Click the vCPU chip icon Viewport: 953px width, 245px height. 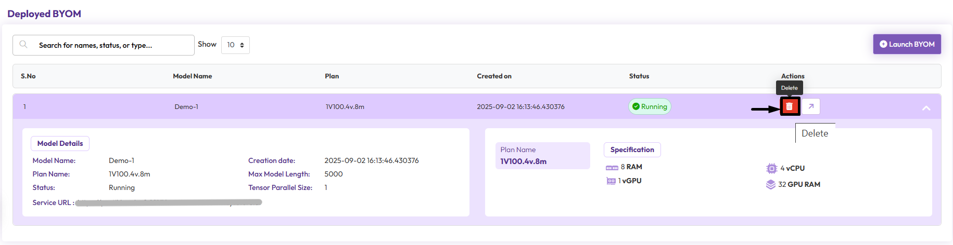point(771,168)
